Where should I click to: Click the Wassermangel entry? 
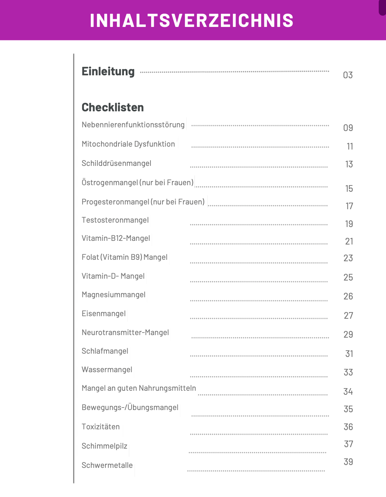(x=107, y=370)
